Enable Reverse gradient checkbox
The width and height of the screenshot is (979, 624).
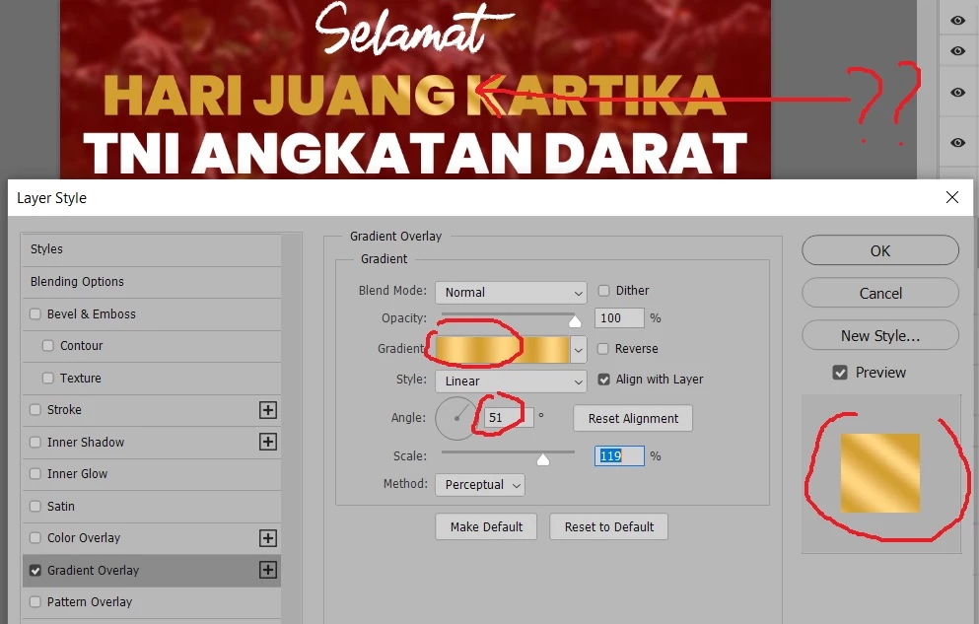tap(603, 349)
